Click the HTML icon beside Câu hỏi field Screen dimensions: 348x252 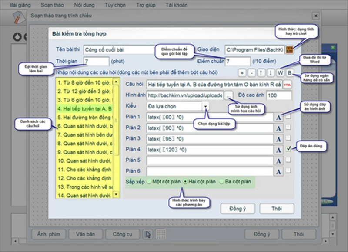288,85
